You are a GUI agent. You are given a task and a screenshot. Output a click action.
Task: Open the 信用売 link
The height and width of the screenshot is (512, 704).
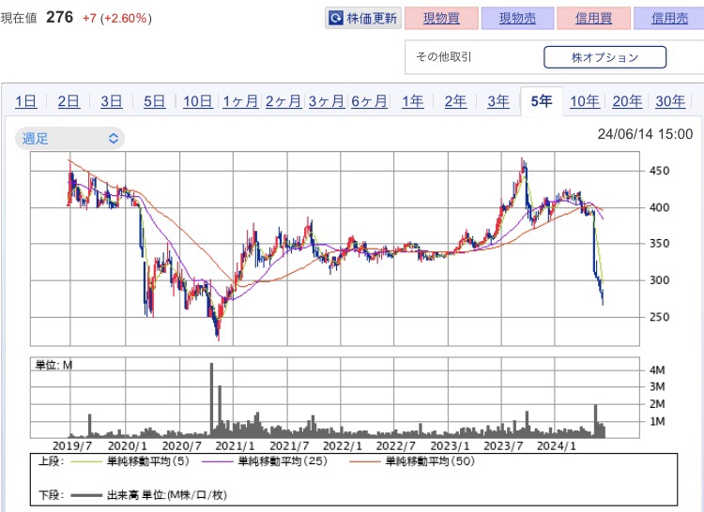[x=669, y=19]
